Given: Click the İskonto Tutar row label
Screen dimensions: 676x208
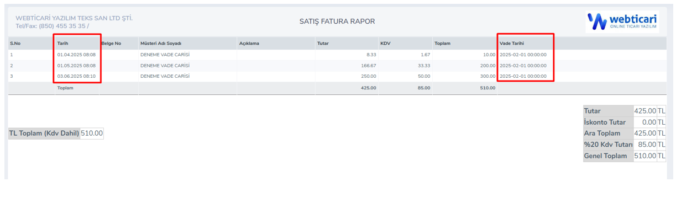Looking at the screenshot, I should pos(605,122).
